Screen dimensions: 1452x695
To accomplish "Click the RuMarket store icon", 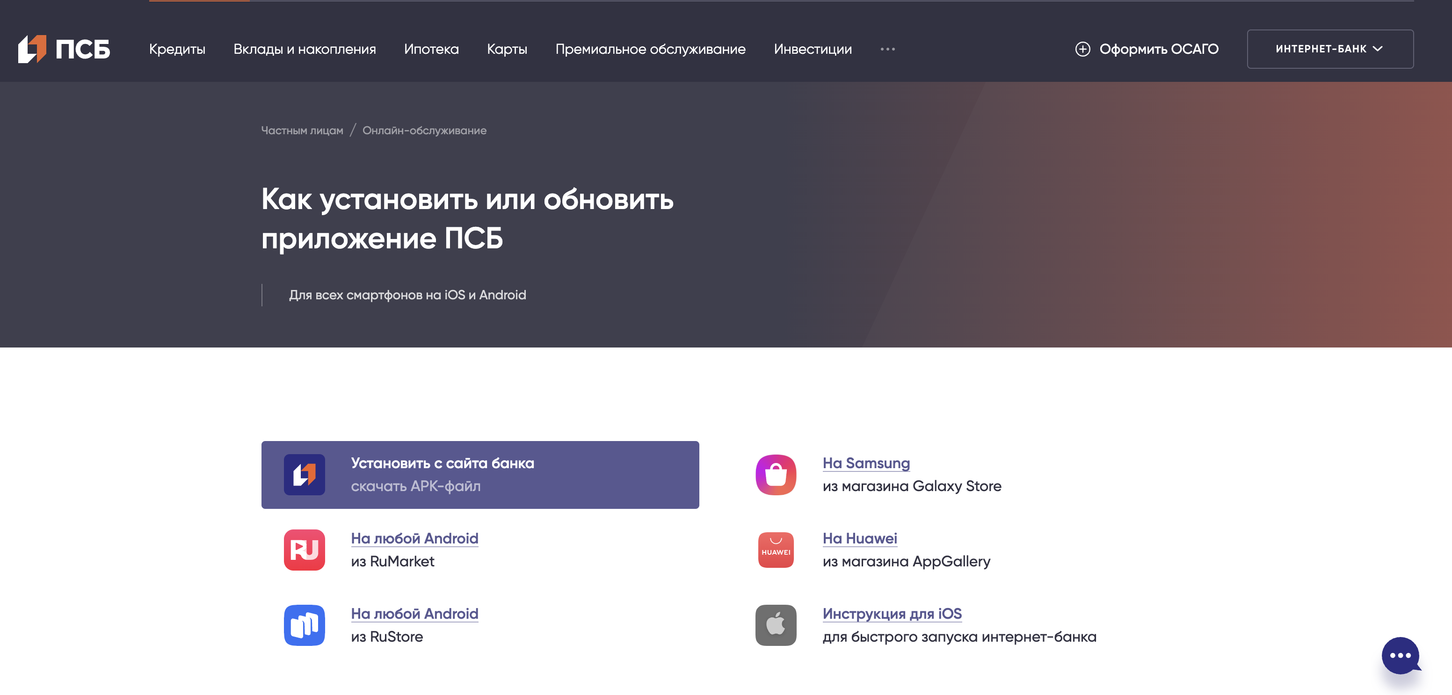I will click(x=305, y=550).
